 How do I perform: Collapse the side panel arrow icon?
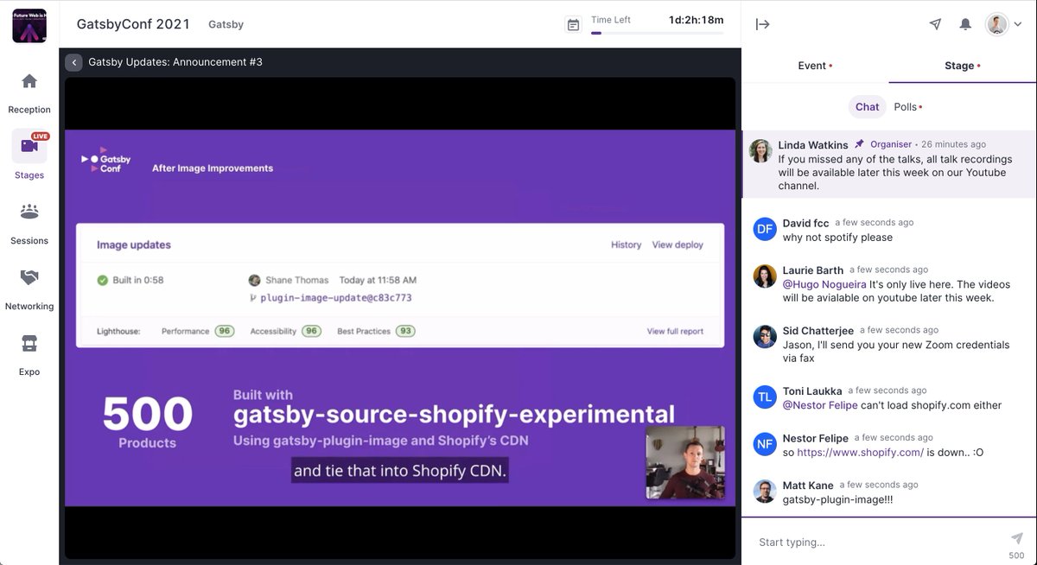[762, 24]
